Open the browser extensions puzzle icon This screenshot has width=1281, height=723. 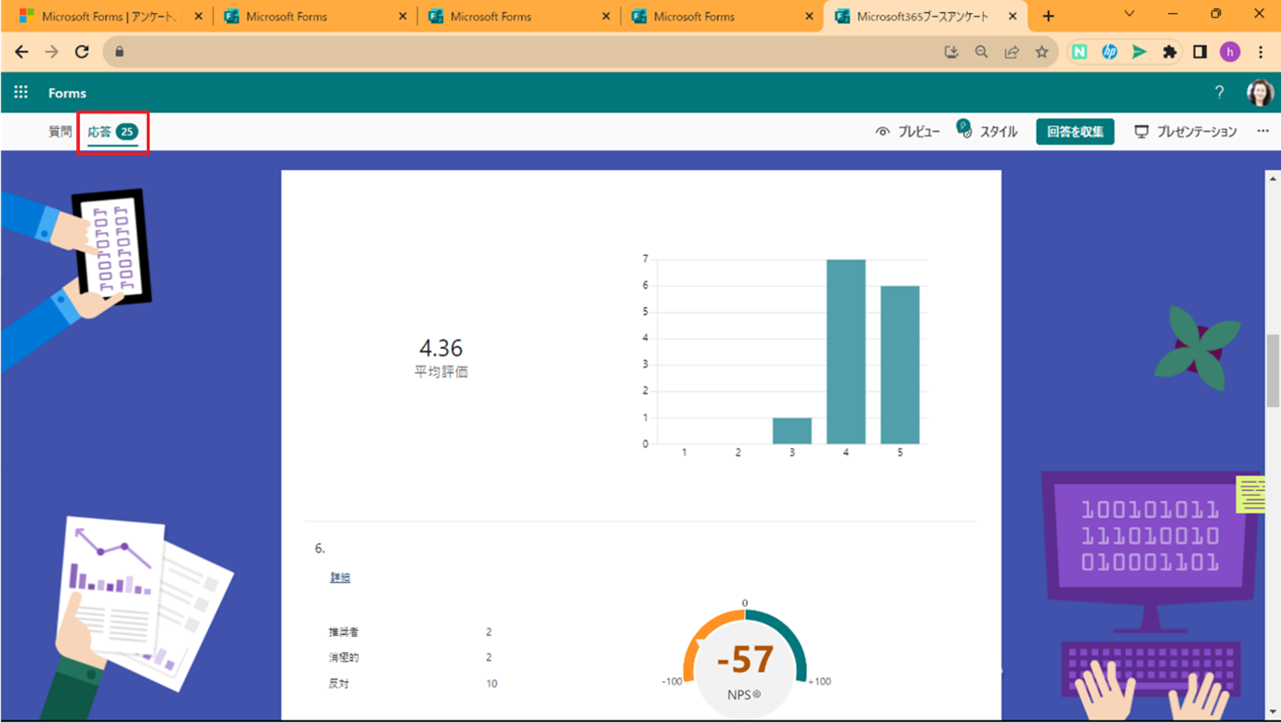coord(1170,52)
